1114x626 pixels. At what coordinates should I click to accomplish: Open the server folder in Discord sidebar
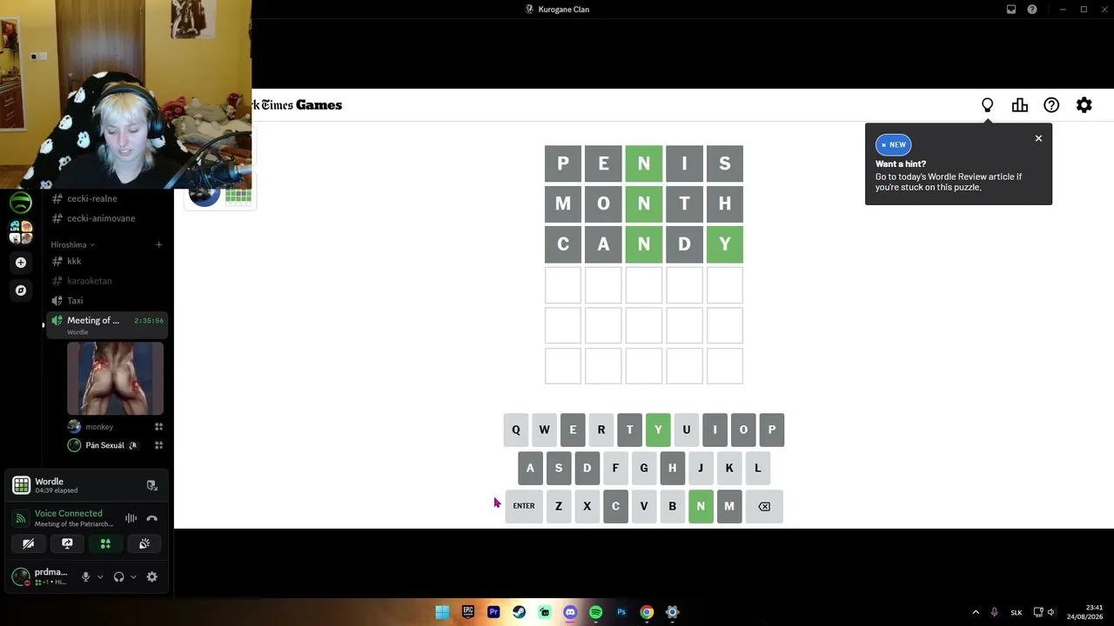(x=21, y=232)
